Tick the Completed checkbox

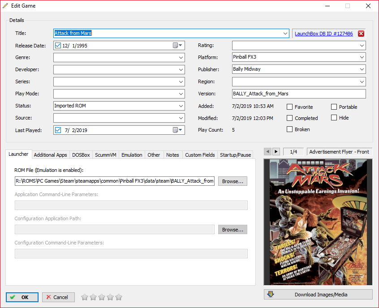[x=289, y=118]
